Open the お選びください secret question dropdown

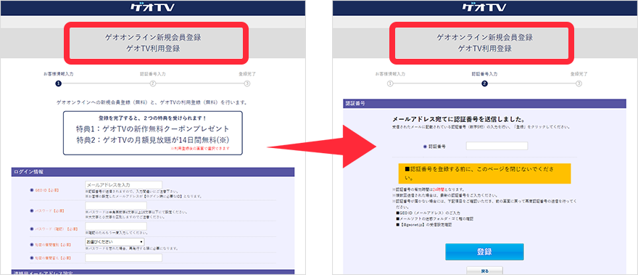(115, 242)
